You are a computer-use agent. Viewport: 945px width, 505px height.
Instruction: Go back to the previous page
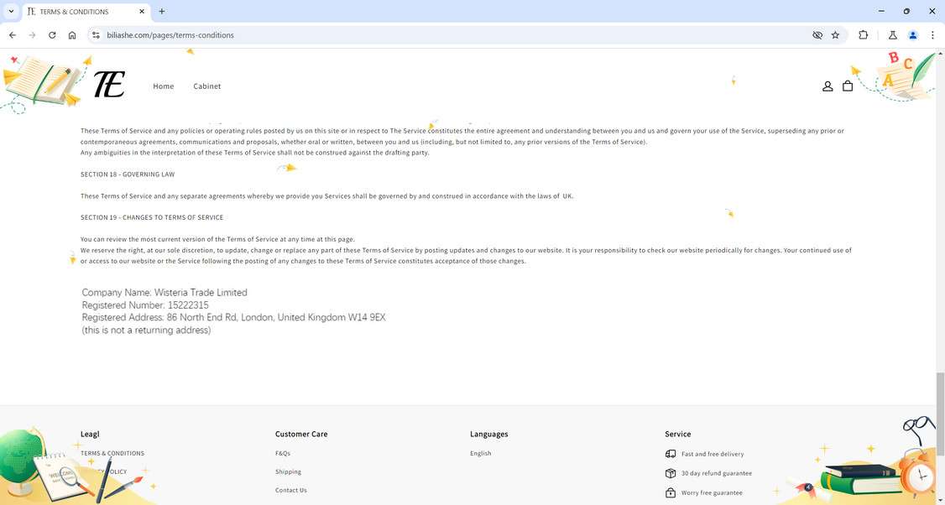[13, 35]
